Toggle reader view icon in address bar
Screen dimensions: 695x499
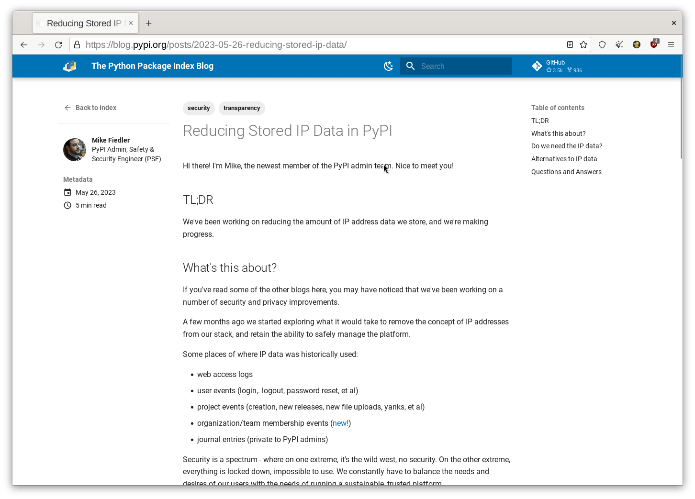point(570,44)
